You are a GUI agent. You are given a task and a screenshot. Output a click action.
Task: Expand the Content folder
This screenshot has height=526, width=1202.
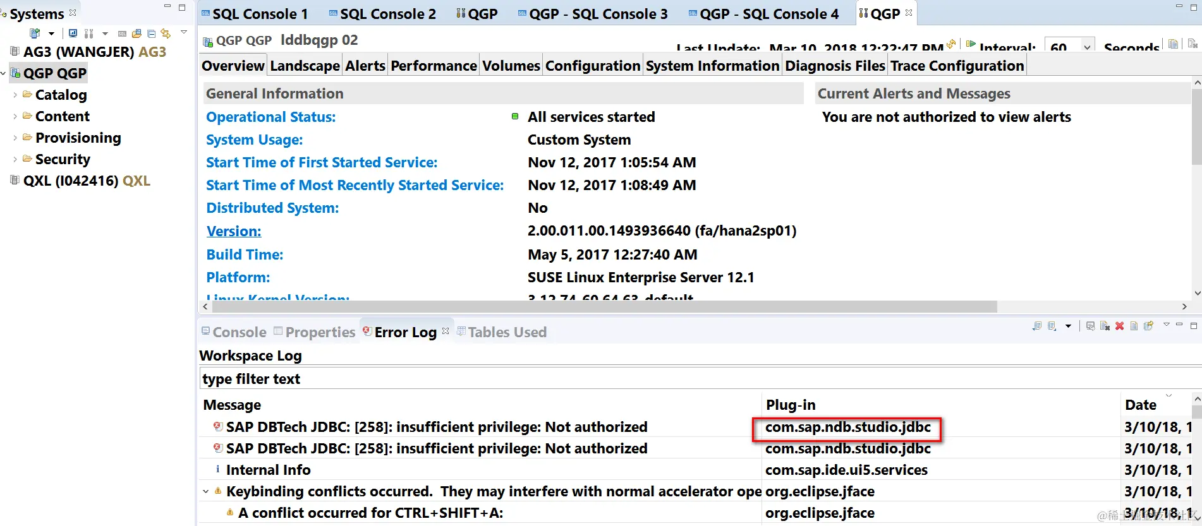tap(15, 116)
